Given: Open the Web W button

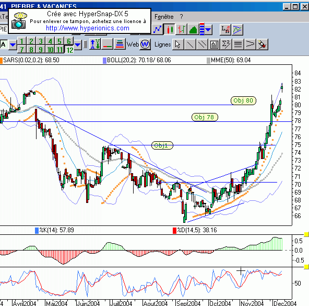Looking at the screenshot, I should pos(145,44).
